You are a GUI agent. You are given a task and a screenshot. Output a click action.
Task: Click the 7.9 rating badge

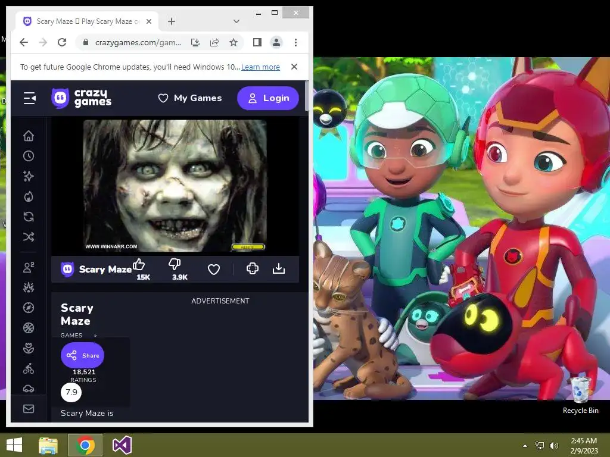coord(71,392)
